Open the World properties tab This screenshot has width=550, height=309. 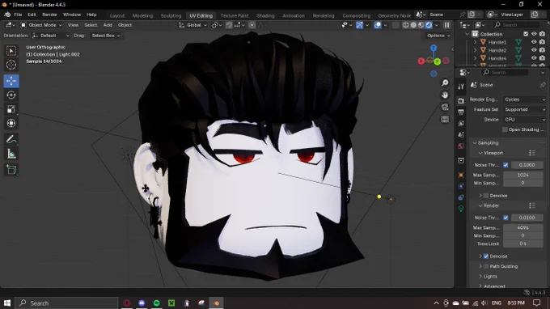[461, 146]
